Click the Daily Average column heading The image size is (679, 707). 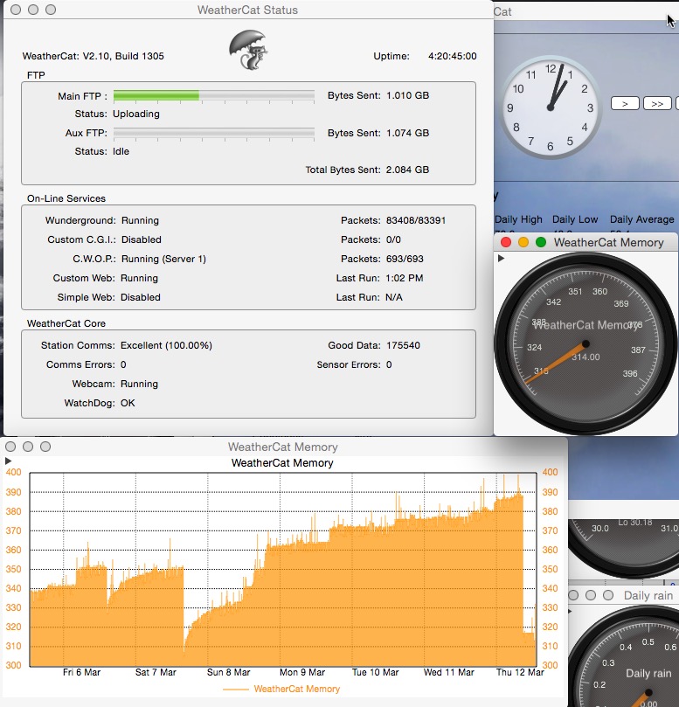coord(642,219)
